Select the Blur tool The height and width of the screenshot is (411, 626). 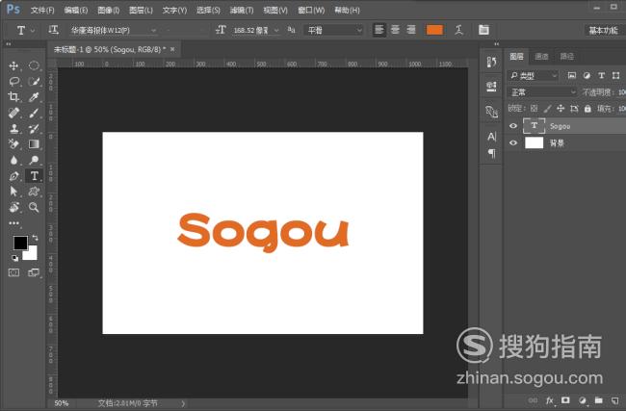pos(13,160)
